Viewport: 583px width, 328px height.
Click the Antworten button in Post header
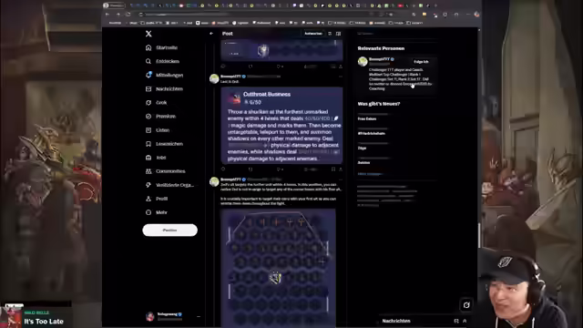click(313, 34)
